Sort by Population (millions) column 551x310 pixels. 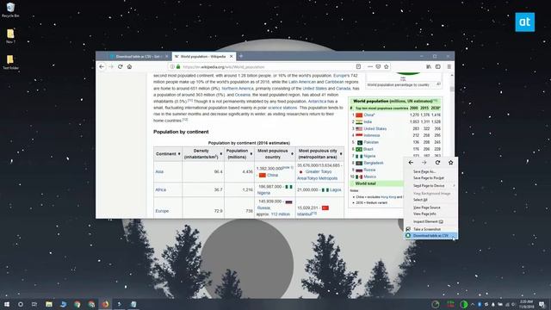pos(239,154)
